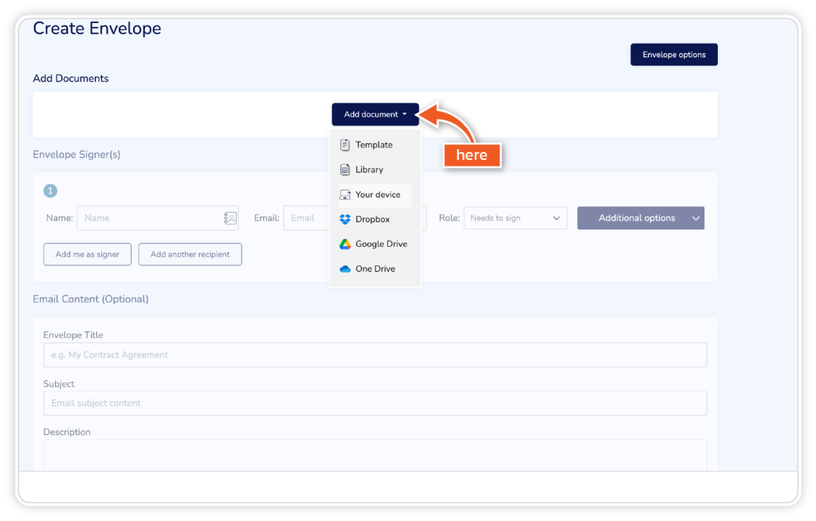Click Add me as signer button
Viewport: 816px width, 521px height.
click(87, 255)
